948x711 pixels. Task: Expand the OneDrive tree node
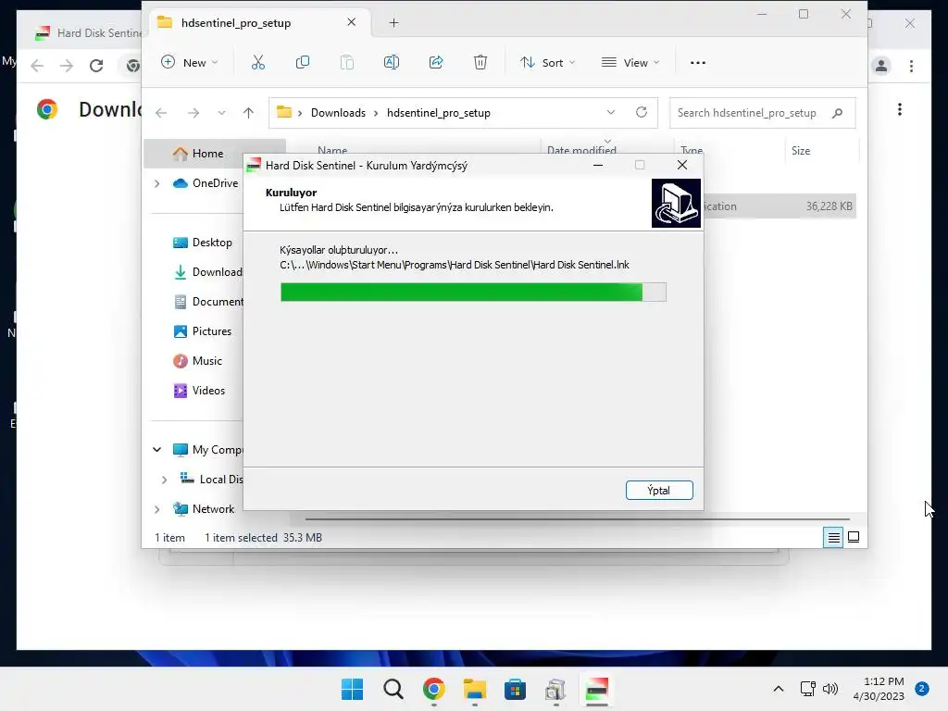point(156,183)
